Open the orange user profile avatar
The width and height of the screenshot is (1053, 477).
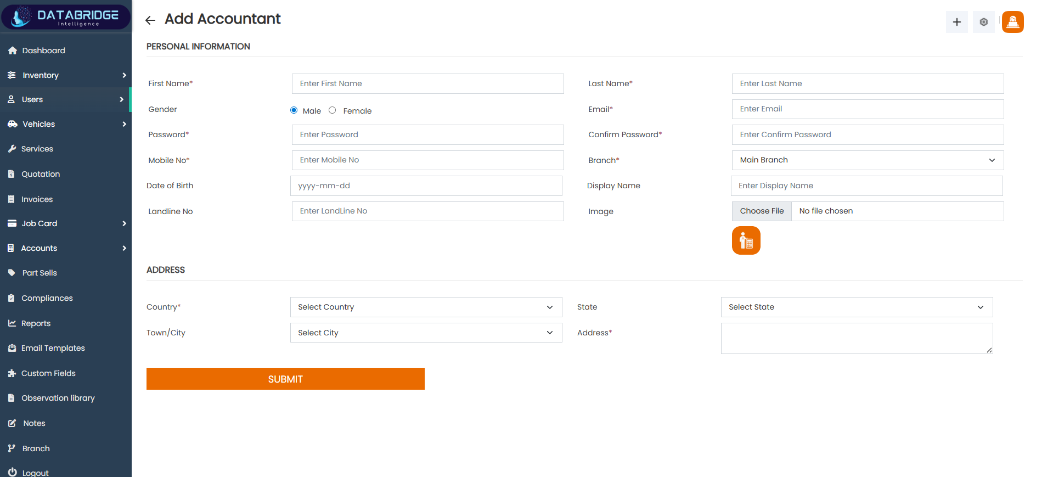click(x=1012, y=22)
